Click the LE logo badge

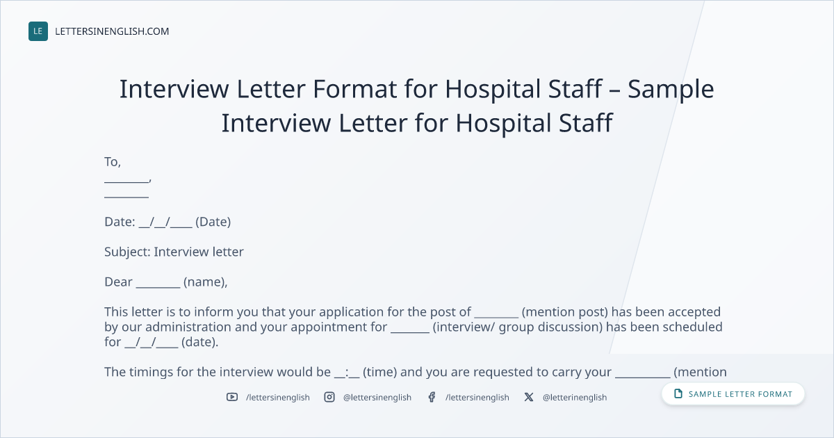click(38, 31)
